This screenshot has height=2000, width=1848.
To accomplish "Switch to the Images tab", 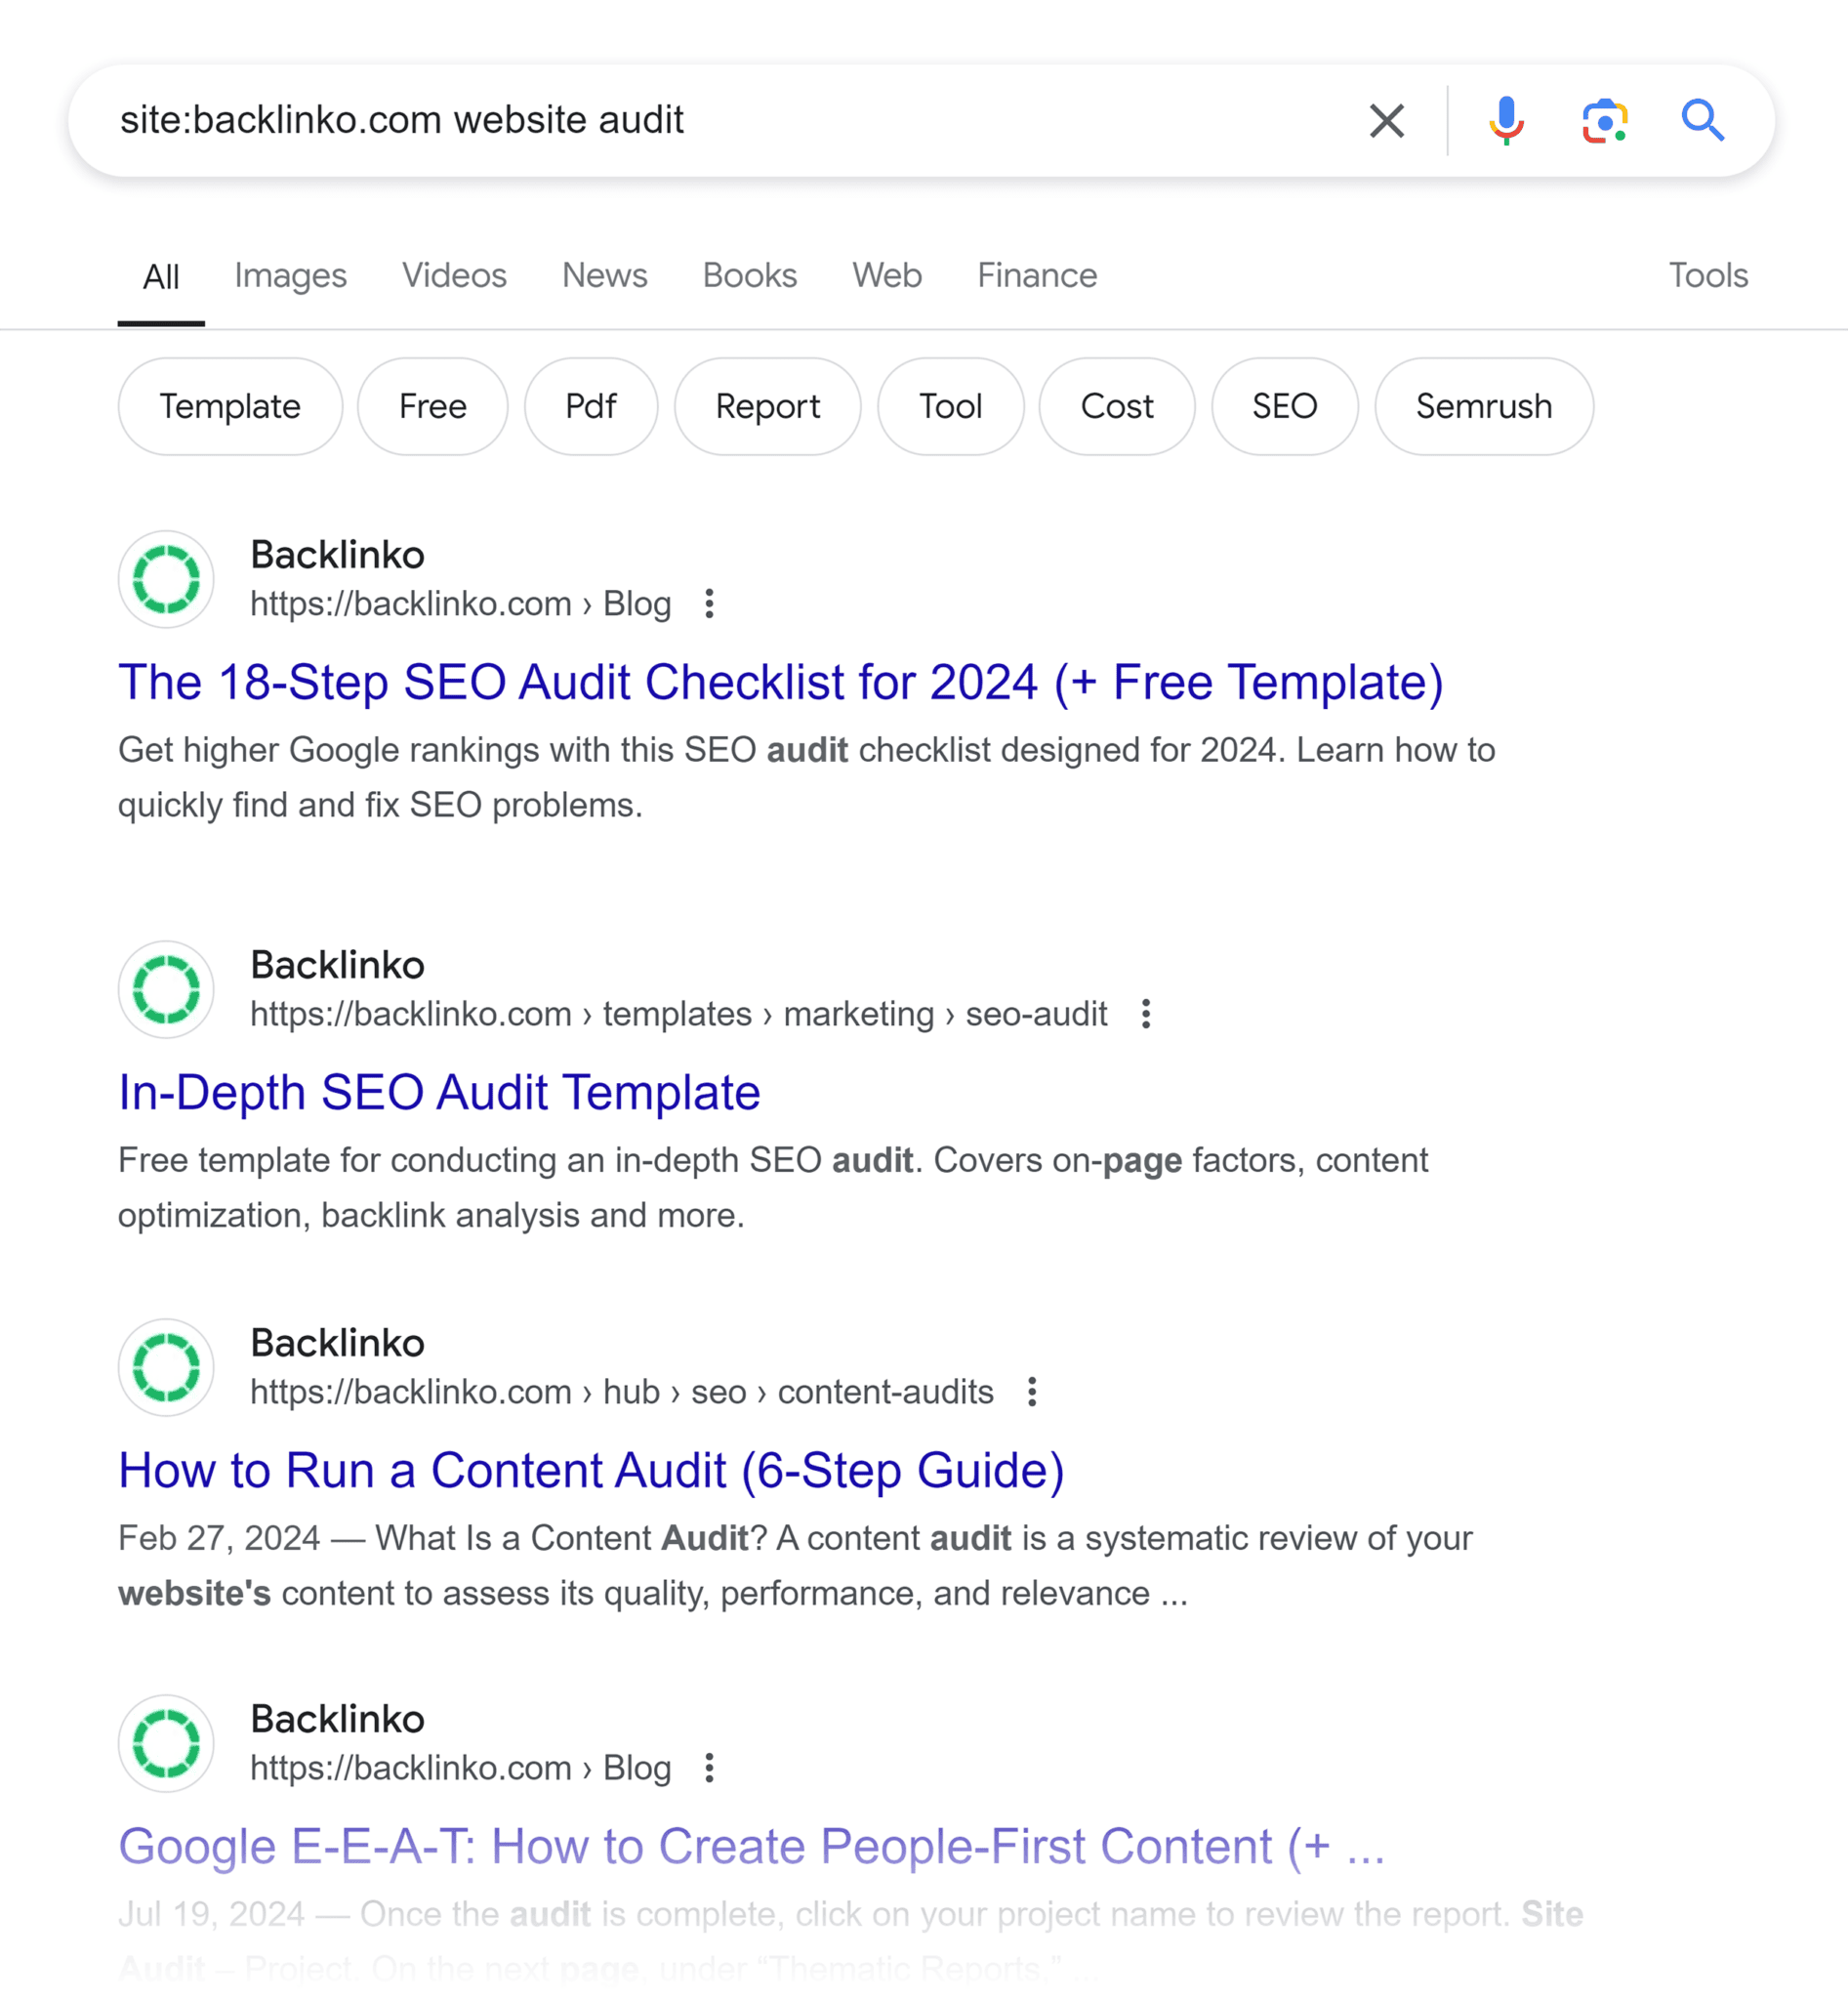I will (289, 275).
